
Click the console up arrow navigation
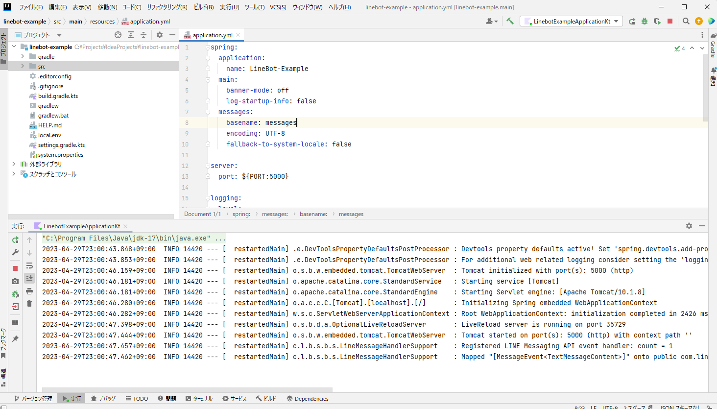(29, 240)
